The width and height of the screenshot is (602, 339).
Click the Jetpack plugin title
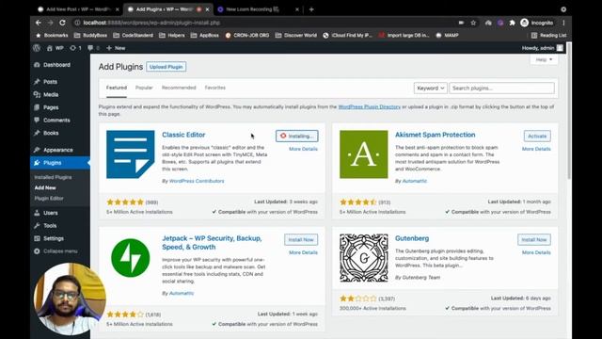pyautogui.click(x=212, y=243)
